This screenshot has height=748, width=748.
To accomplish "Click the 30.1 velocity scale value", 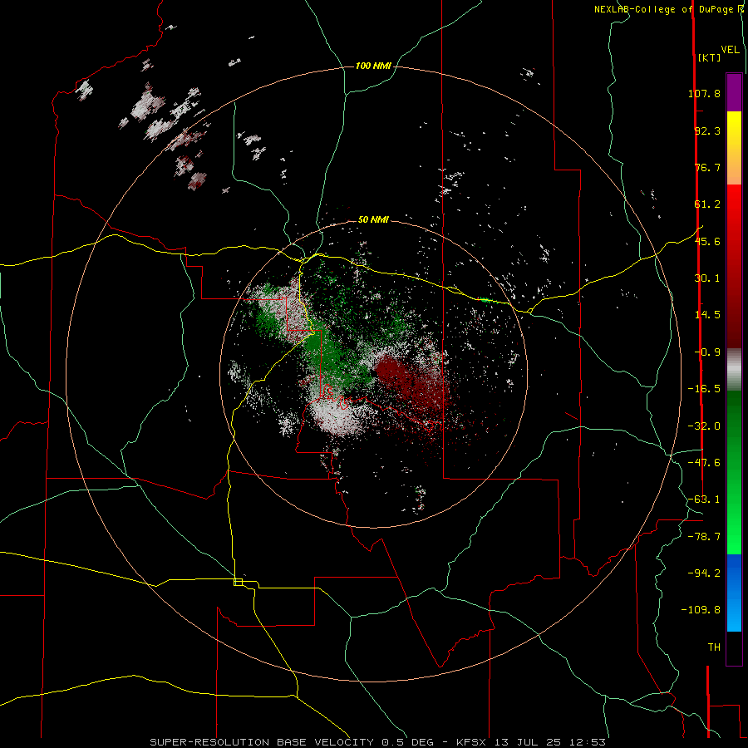I will pos(707,278).
